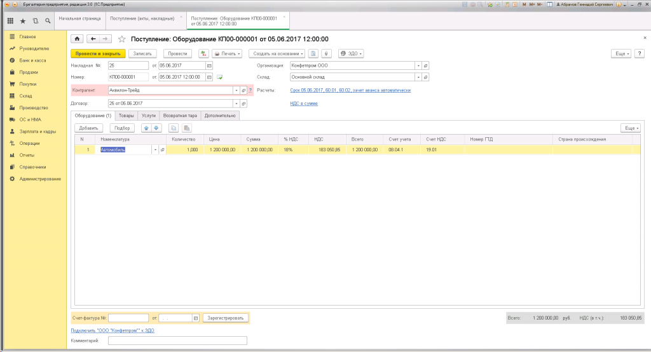
Task: Expand Печать dropdown
Action: click(x=227, y=53)
